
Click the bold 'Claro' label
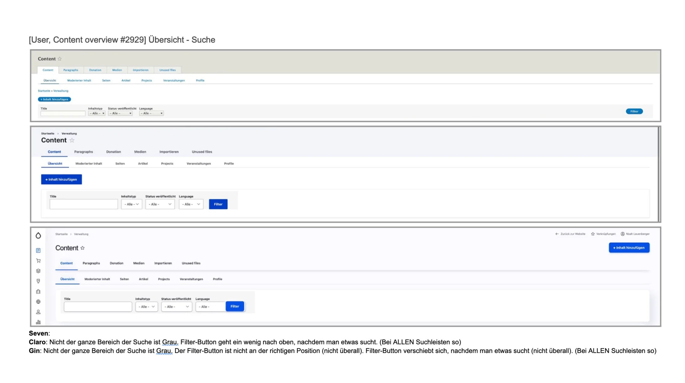coord(37,342)
